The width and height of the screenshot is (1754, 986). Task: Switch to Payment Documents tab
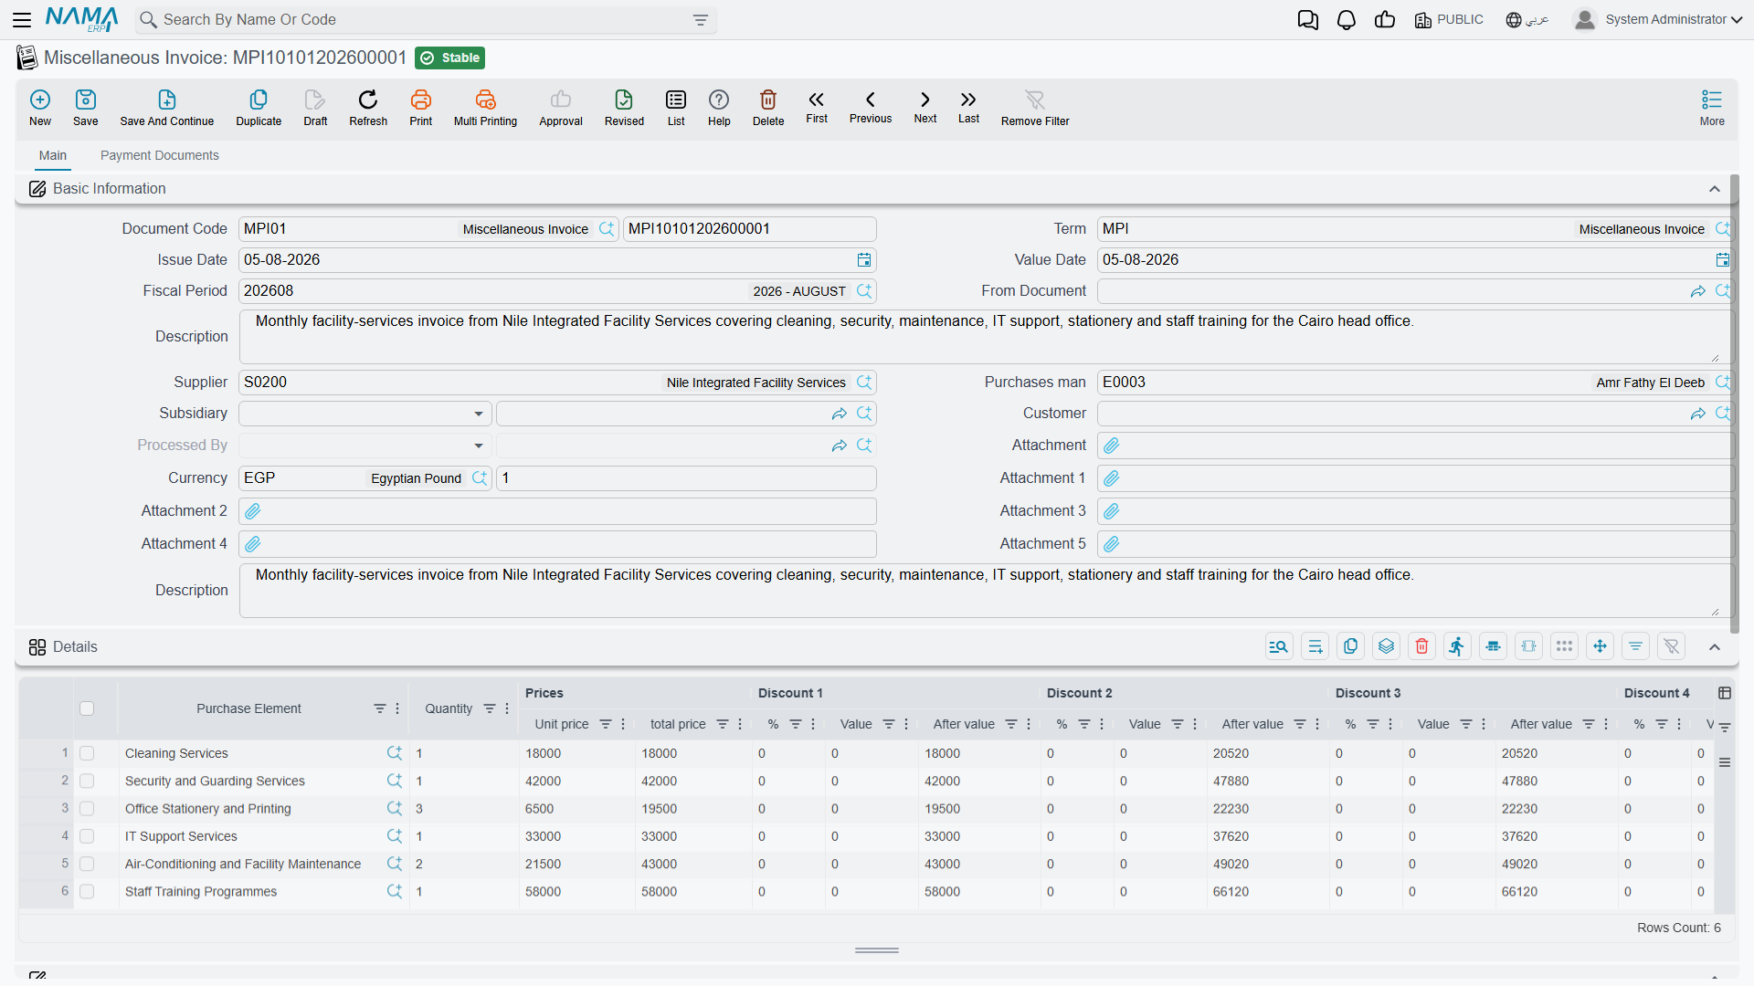(x=160, y=155)
